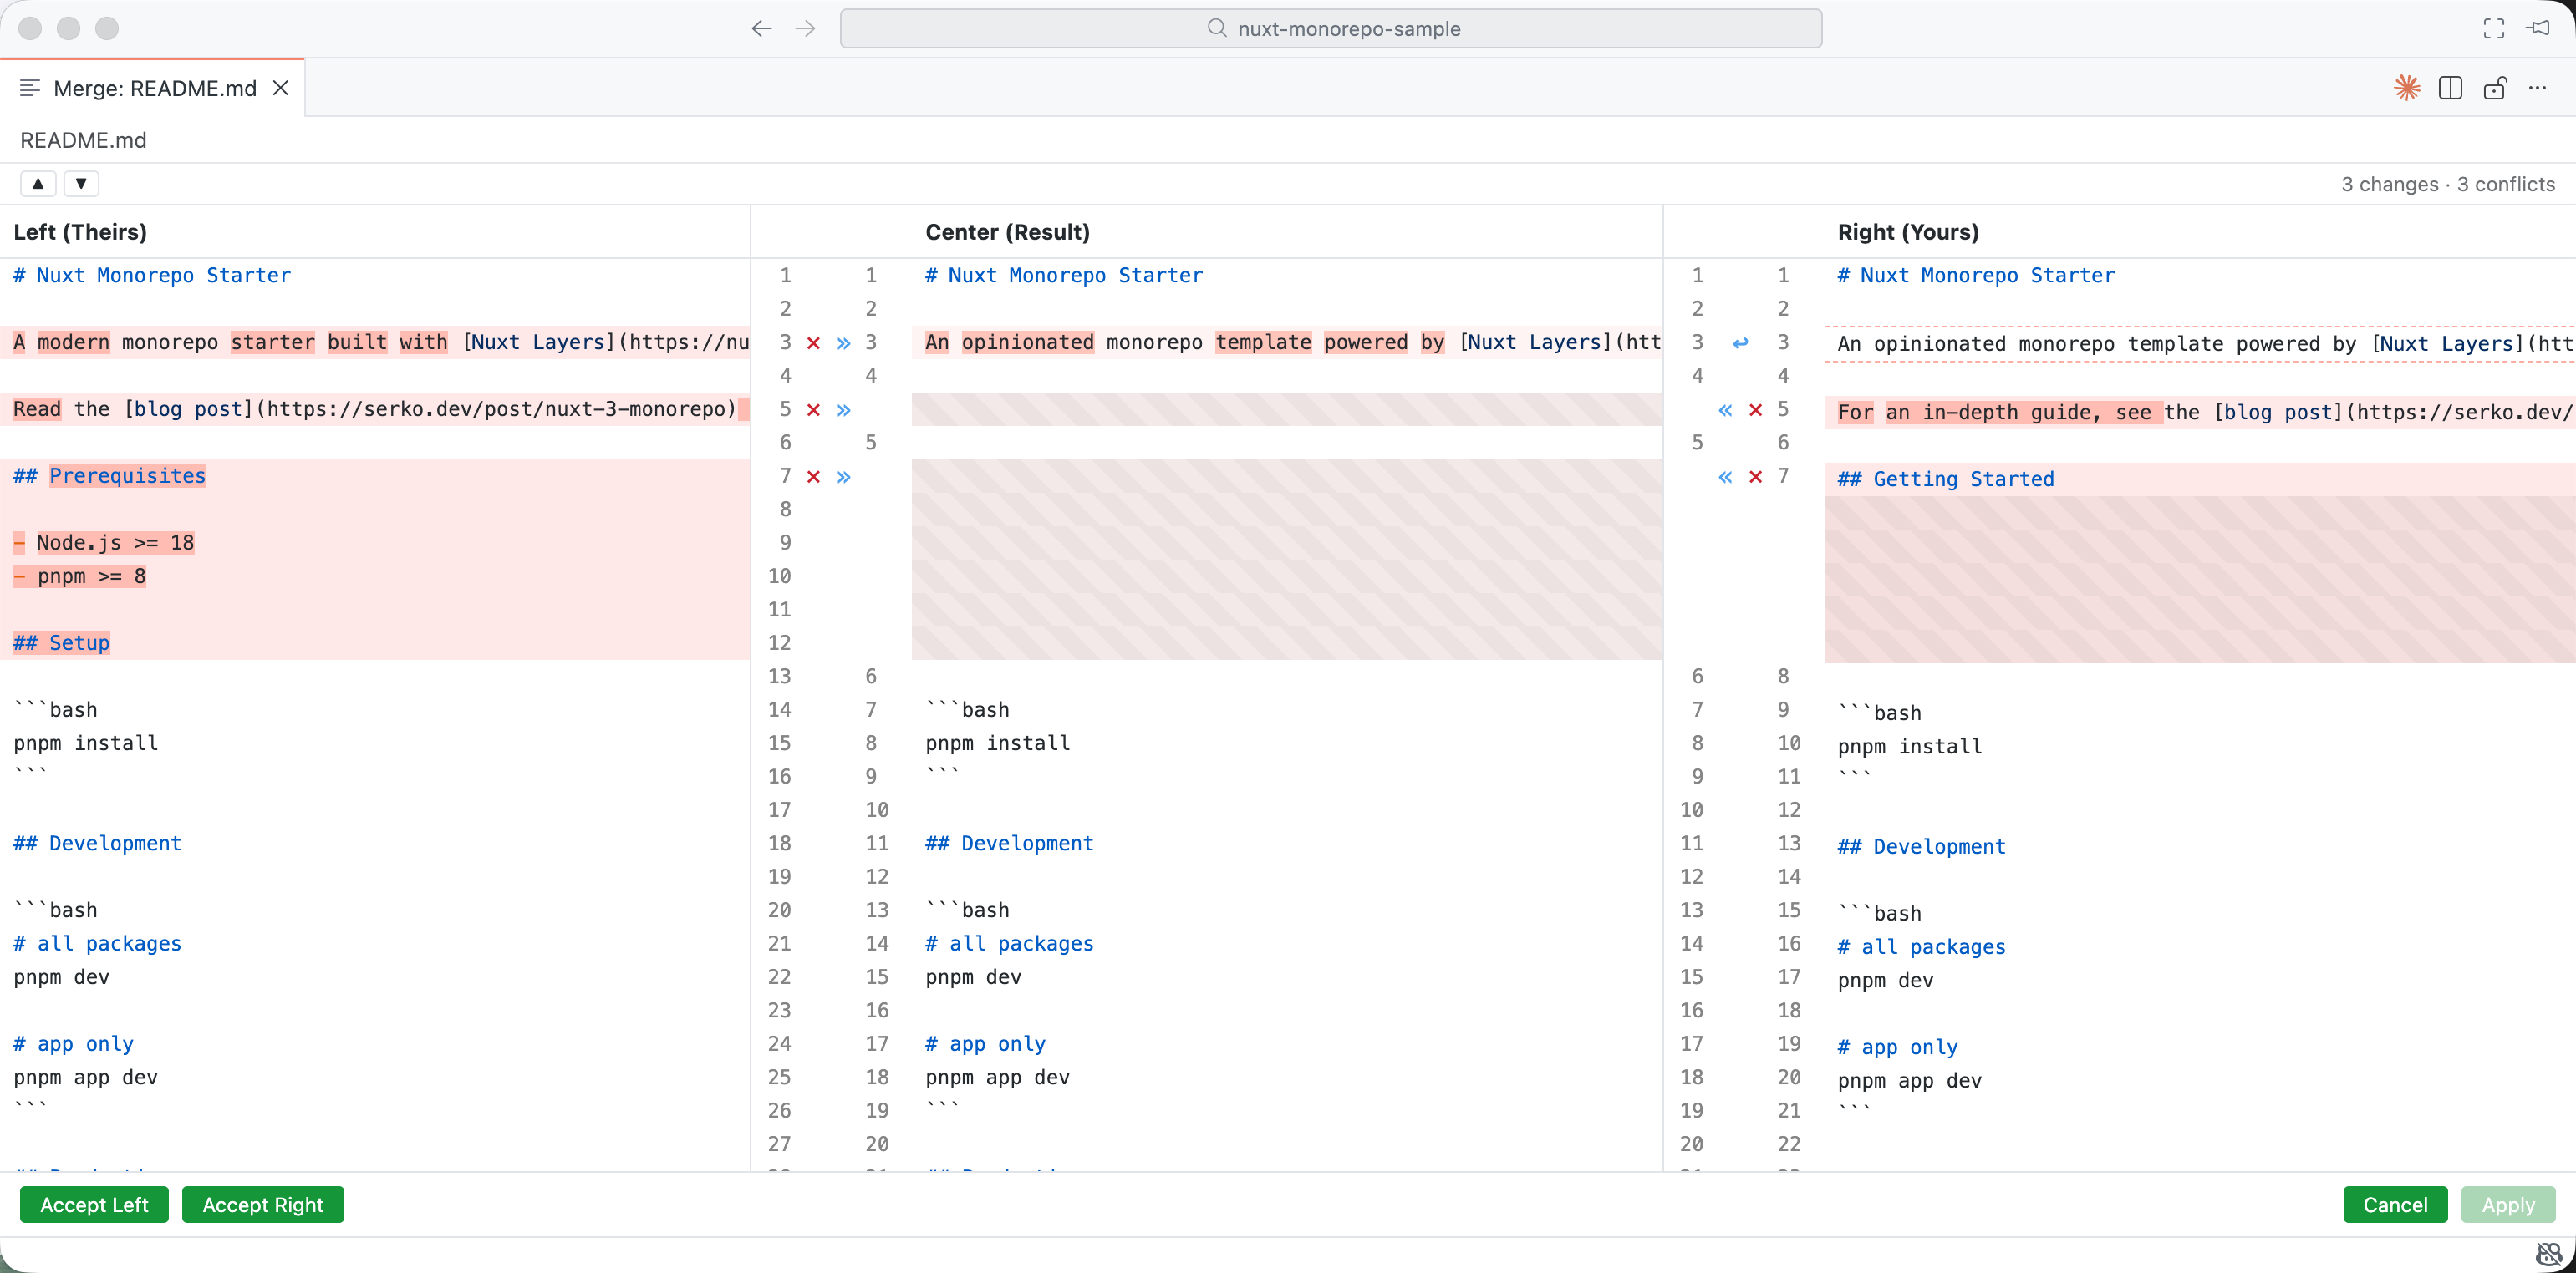Screen dimensions: 2576x1273
Task: Click the README.md breadcrumb label
Action: pos(83,139)
